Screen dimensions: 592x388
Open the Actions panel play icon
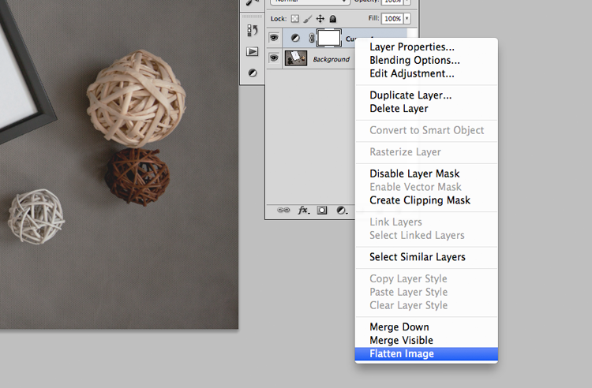(253, 52)
